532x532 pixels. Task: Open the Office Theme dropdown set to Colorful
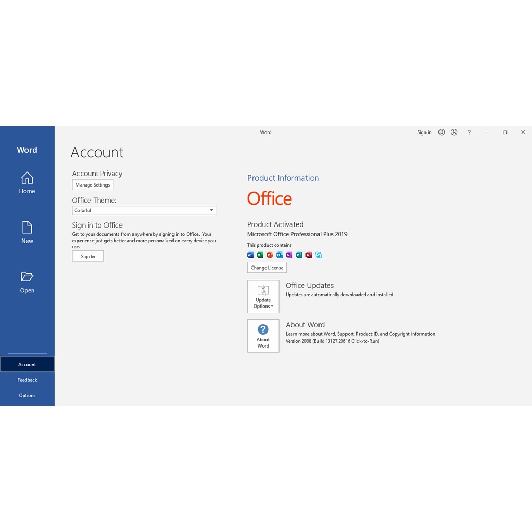pos(144,210)
